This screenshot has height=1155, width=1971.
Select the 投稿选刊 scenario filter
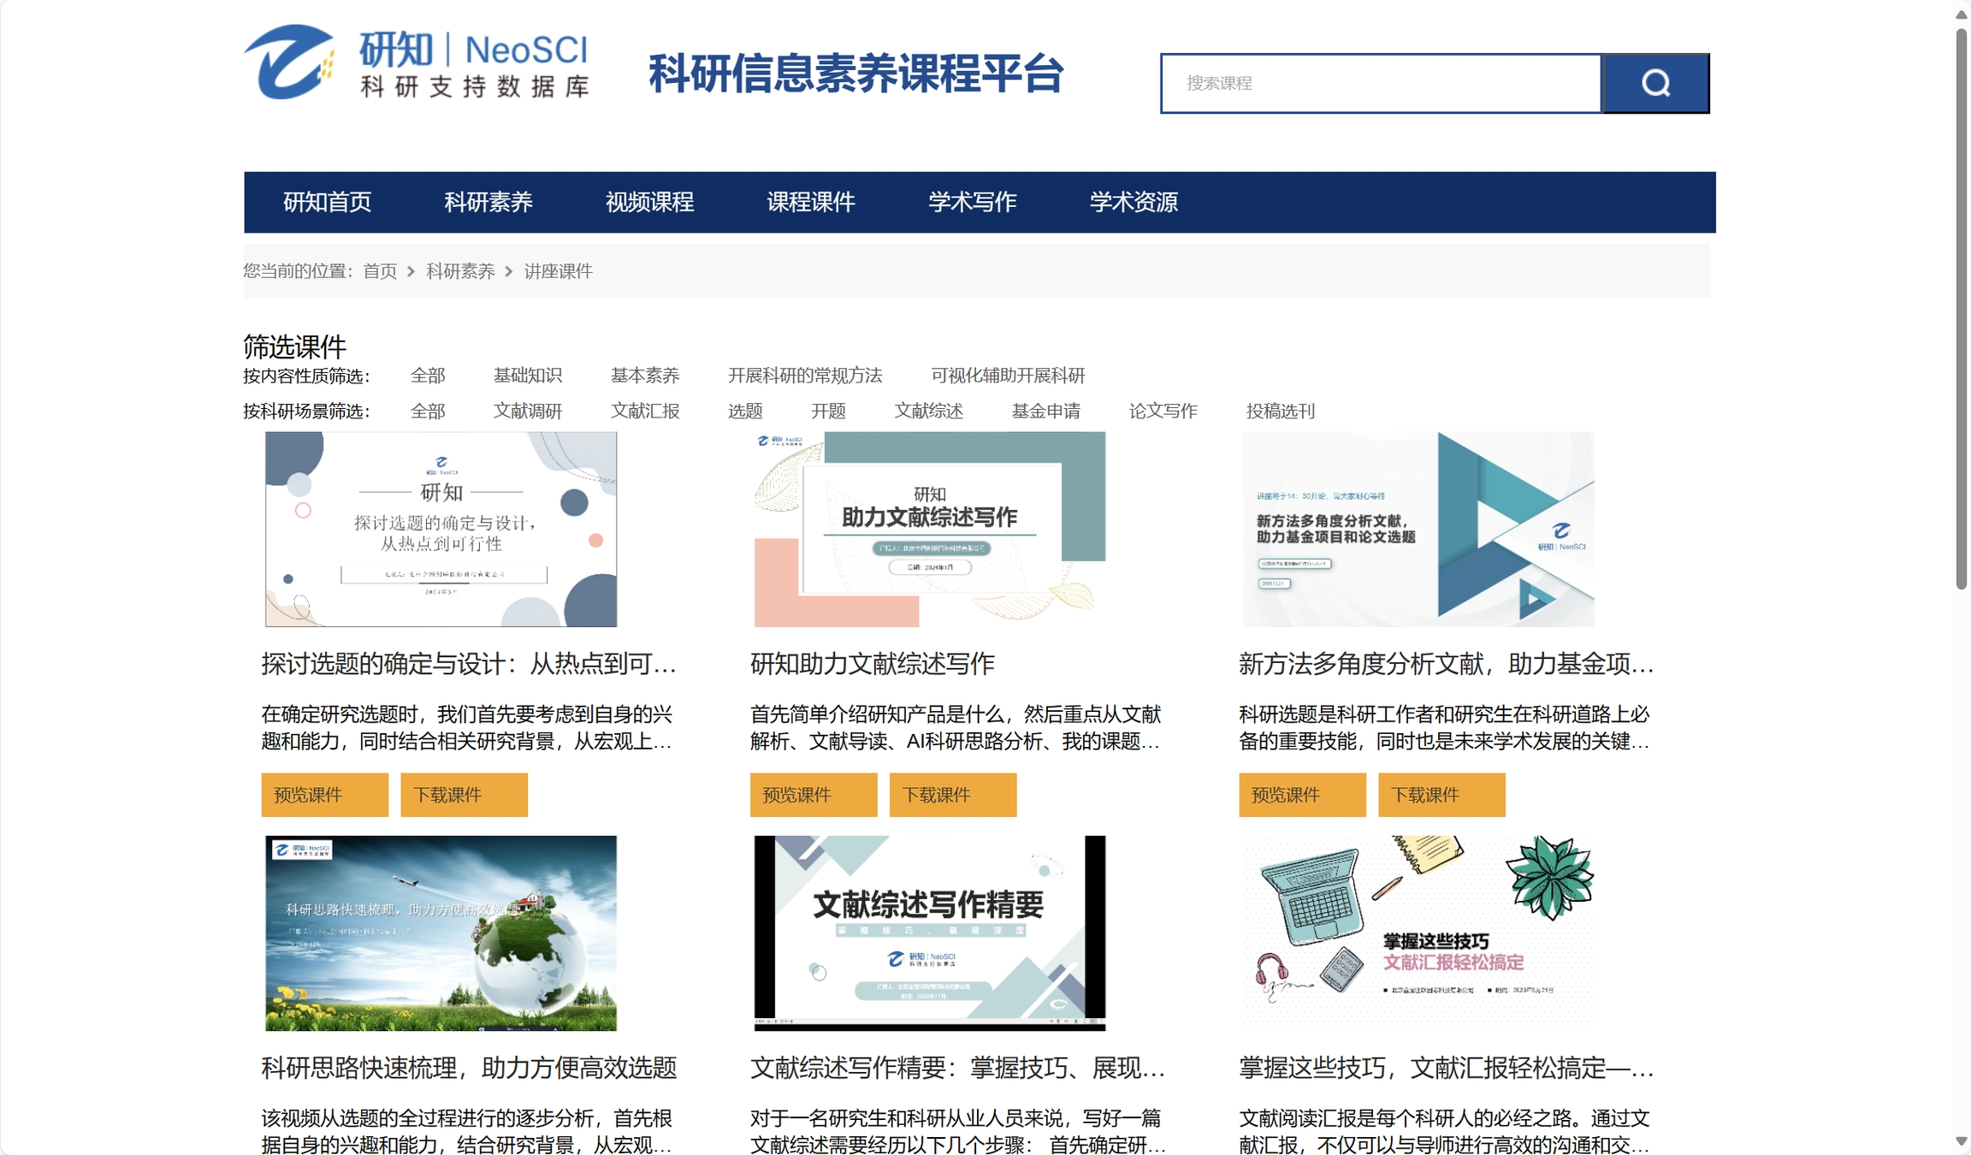1280,412
